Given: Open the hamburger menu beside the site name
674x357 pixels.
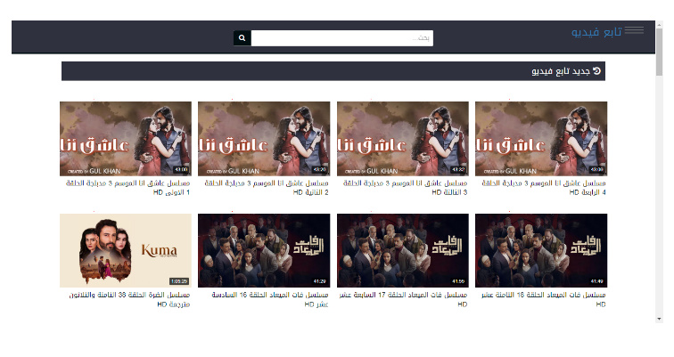Looking at the screenshot, I should point(634,31).
